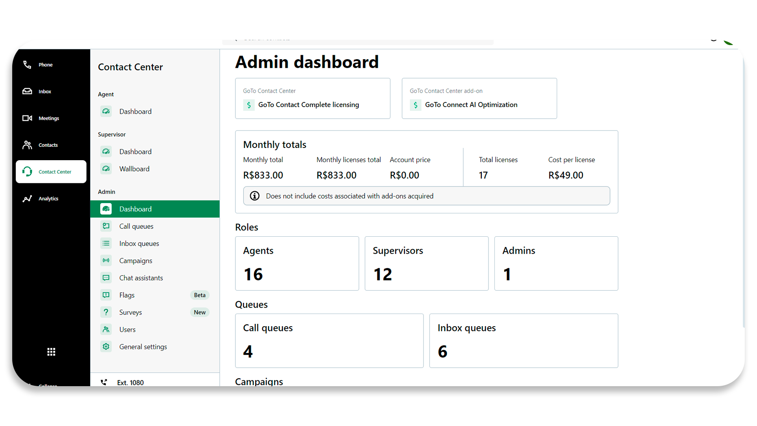Click the Account price R$0.00 value

[x=405, y=175]
